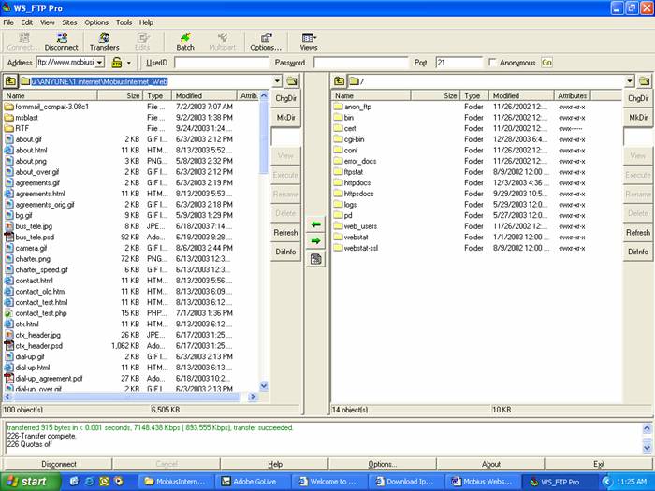This screenshot has height=491, width=655.
Task: Click remote pane browse folder icon
Action: pos(644,81)
